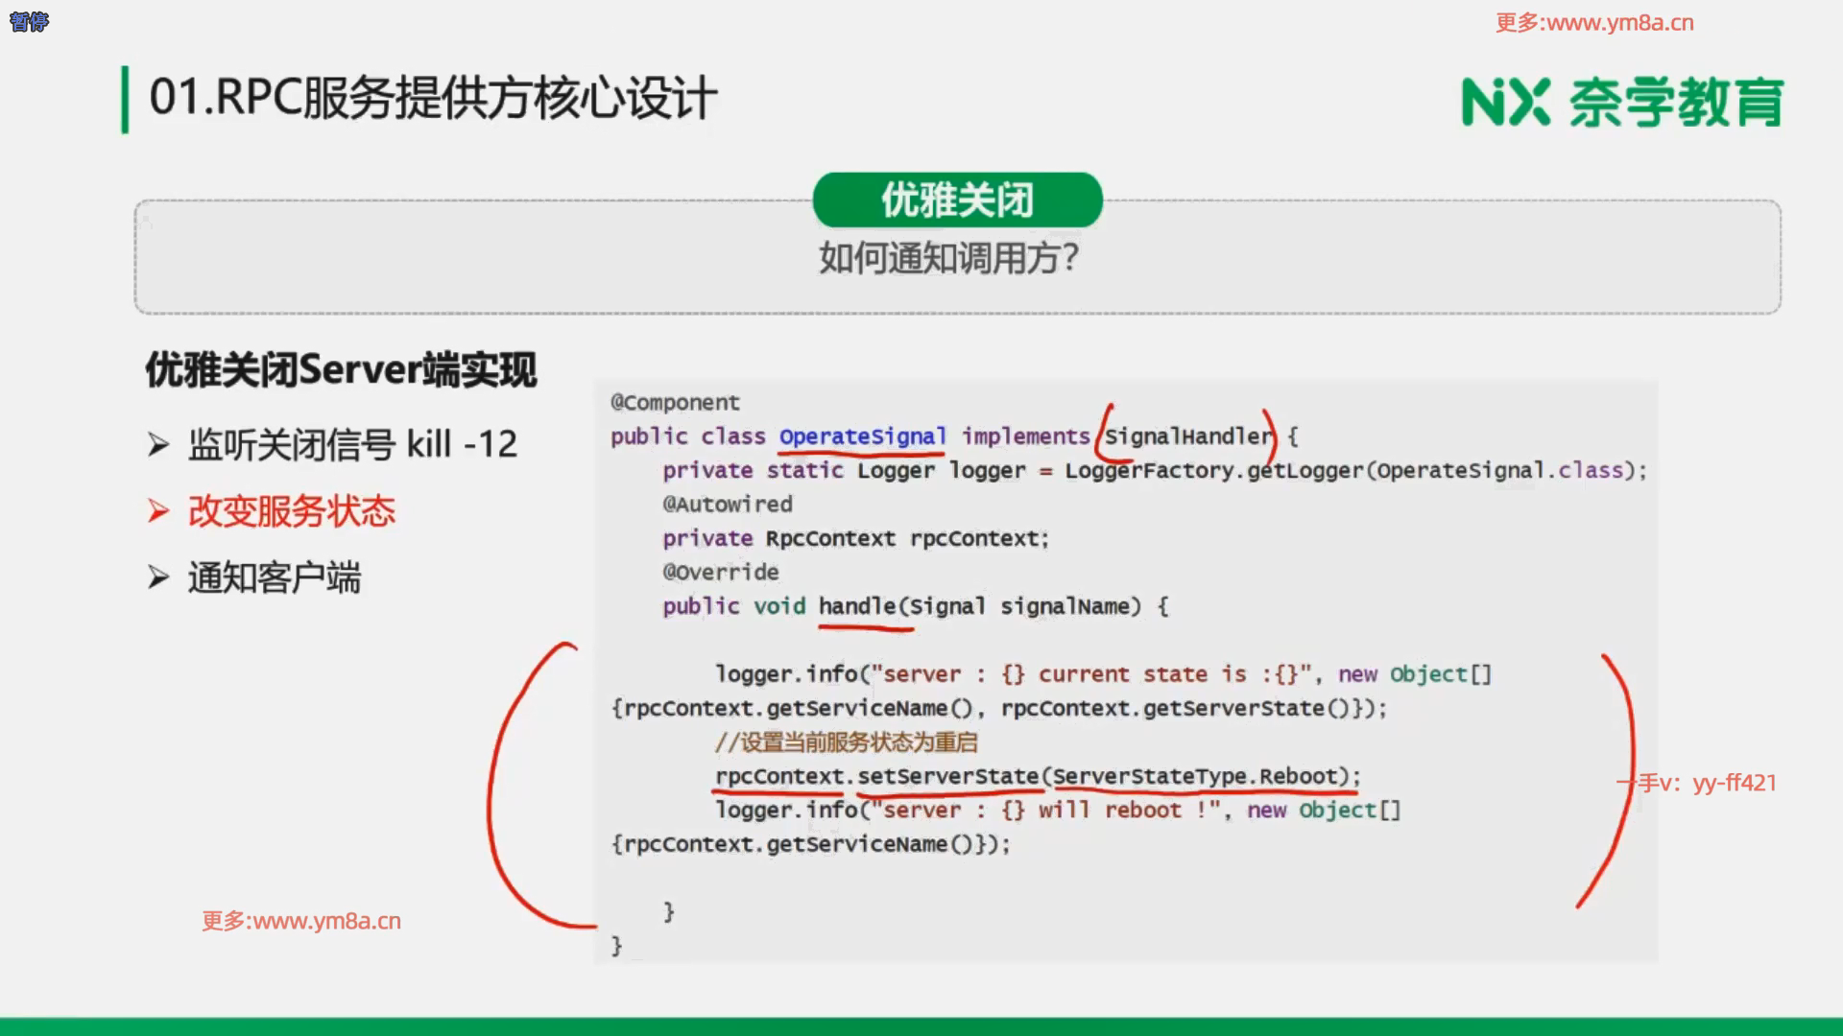Click arrow bullet beside 通知客户端
The height and width of the screenshot is (1036, 1843).
coord(158,577)
